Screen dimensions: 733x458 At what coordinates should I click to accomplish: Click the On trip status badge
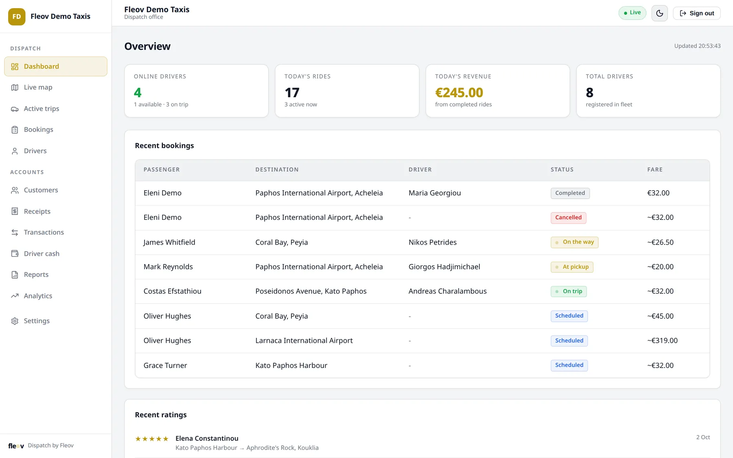(x=569, y=291)
